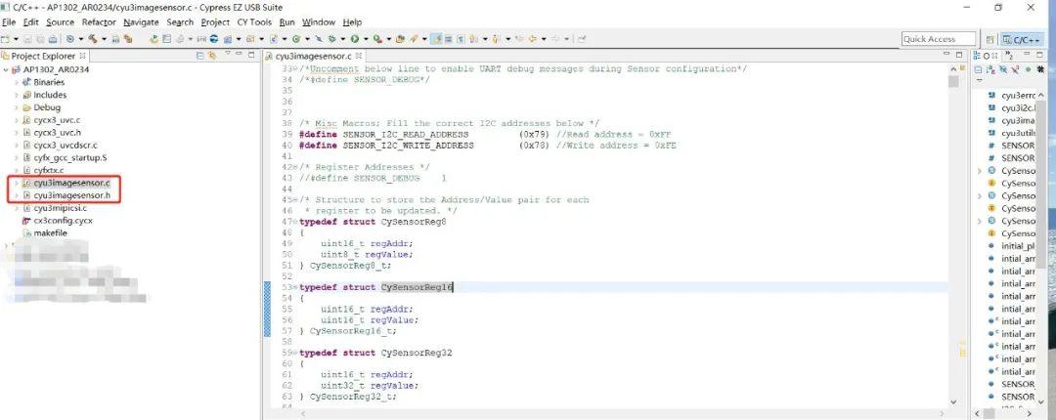Click the Debug bug icon in toolbar
The width and height of the screenshot is (1056, 420).
click(332, 39)
